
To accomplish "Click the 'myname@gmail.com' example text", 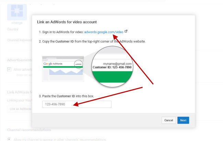I will coord(117,64).
